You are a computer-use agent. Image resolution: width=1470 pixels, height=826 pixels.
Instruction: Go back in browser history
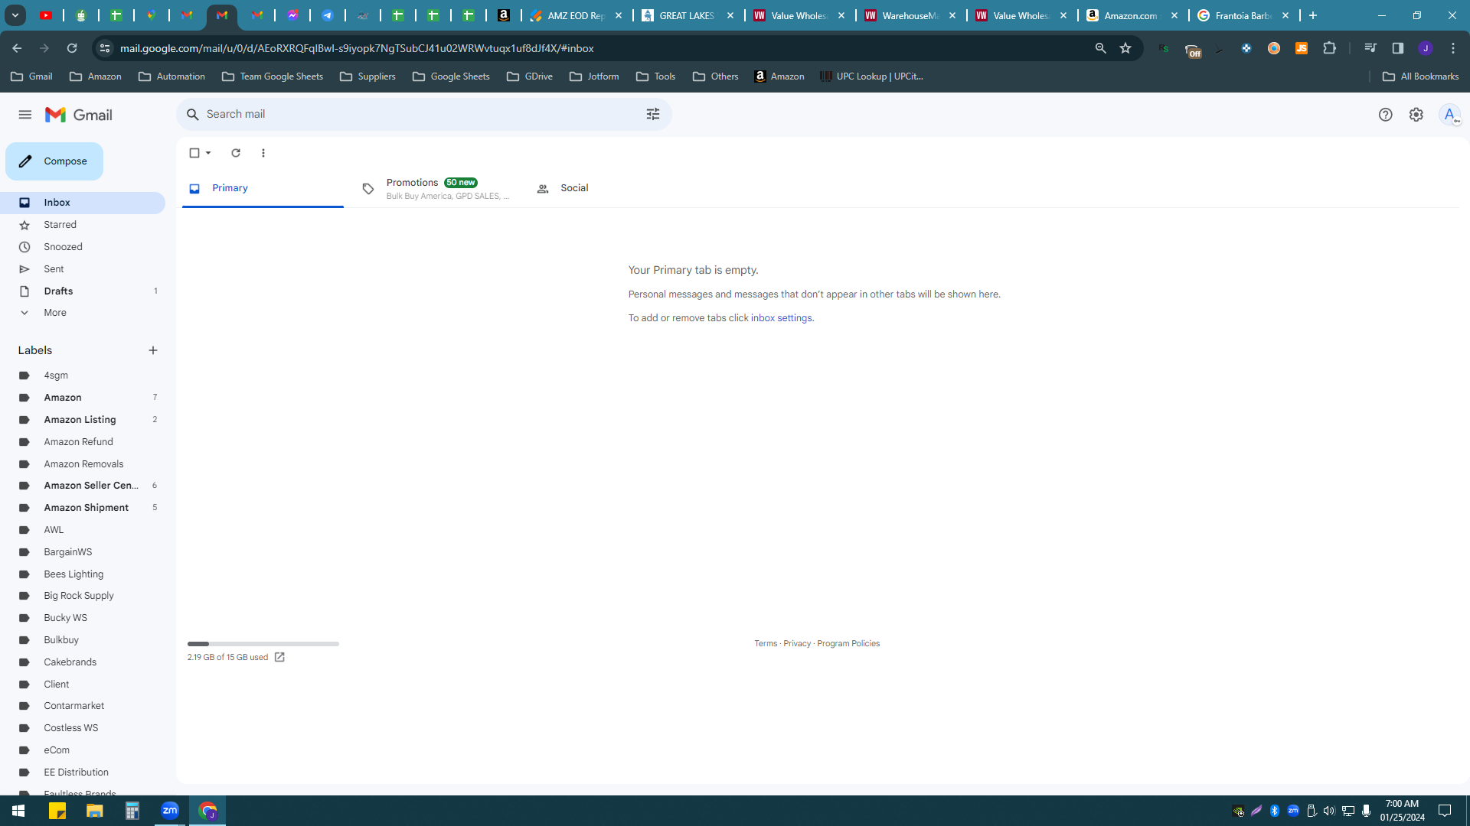coord(17,48)
